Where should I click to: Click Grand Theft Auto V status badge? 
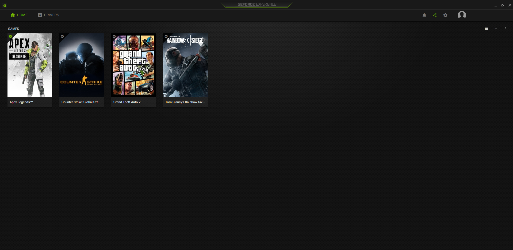pyautogui.click(x=114, y=36)
